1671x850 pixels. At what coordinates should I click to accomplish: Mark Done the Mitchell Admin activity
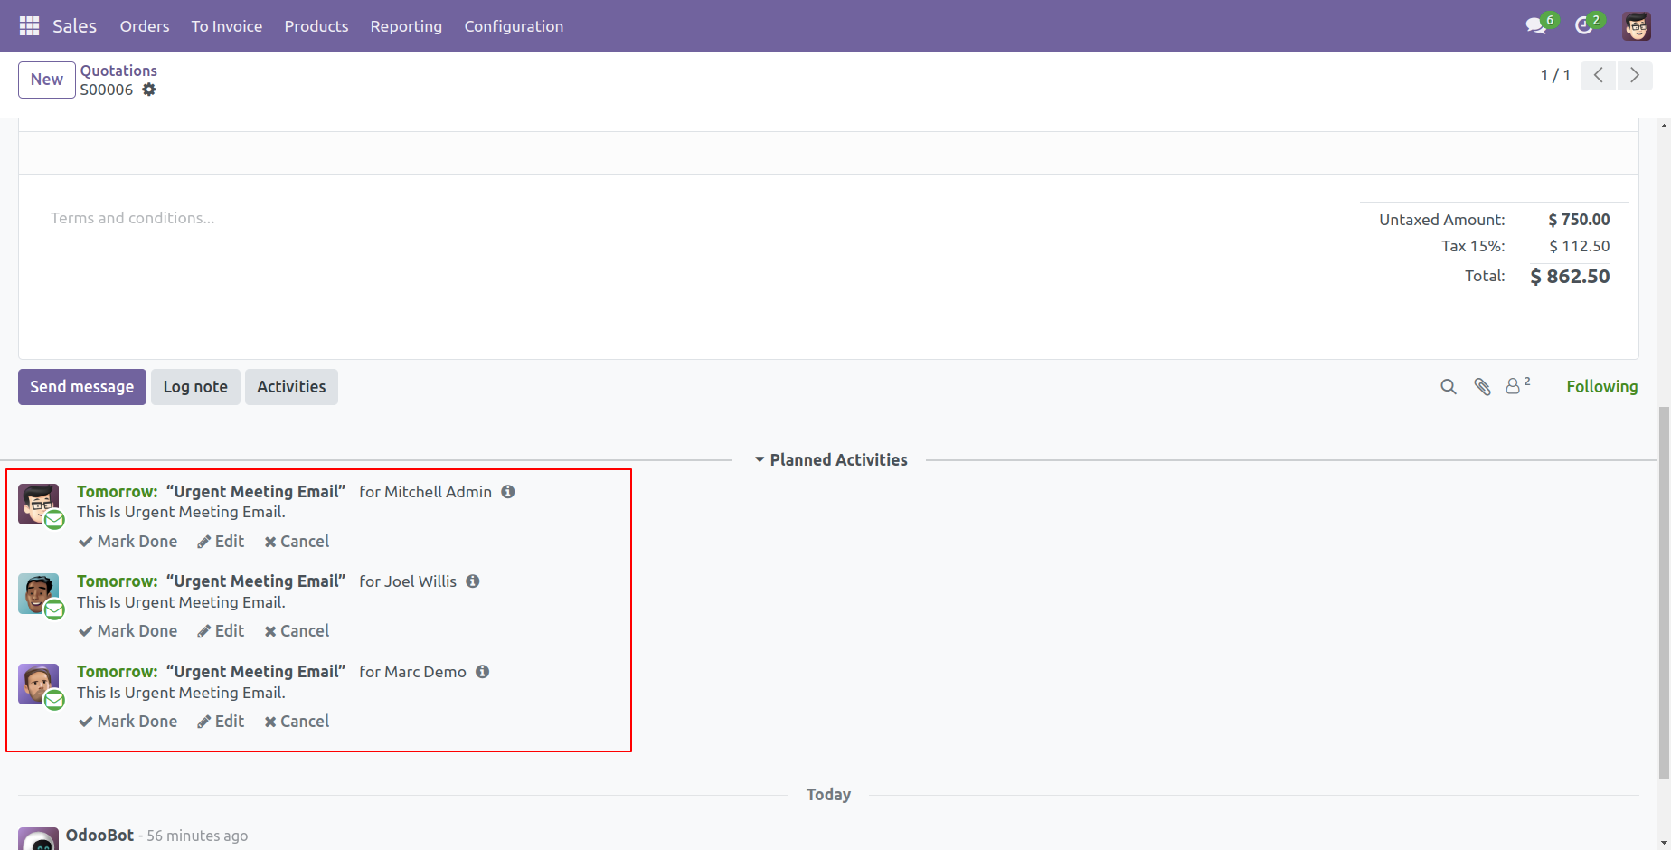127,542
